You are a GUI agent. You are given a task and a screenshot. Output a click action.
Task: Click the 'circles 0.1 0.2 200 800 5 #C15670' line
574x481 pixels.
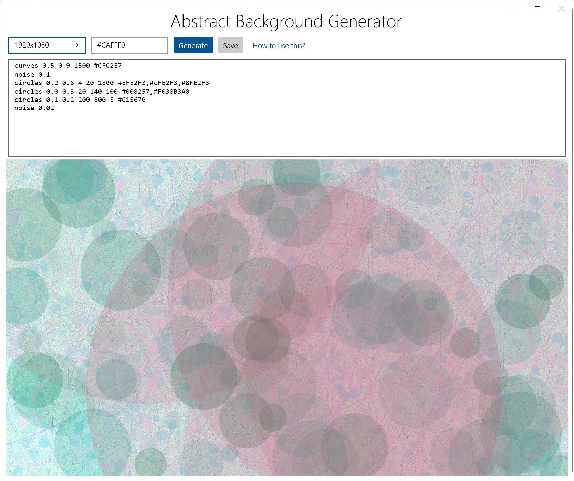[80, 100]
